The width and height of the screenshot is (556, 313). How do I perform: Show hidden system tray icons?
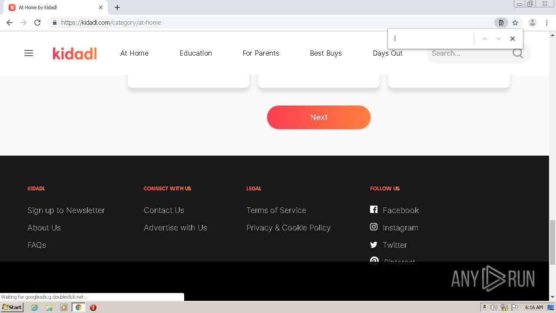coord(484,307)
